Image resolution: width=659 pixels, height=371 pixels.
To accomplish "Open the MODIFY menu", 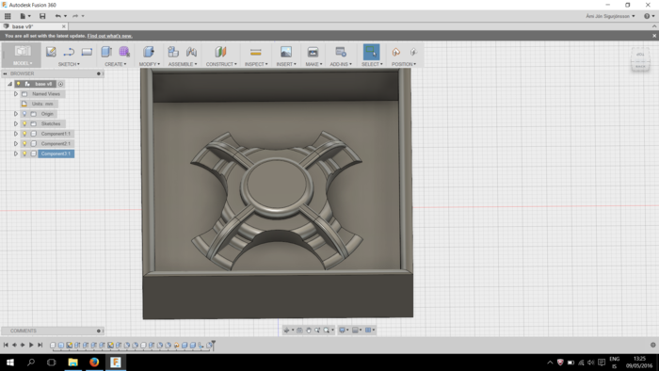I will 150,64.
